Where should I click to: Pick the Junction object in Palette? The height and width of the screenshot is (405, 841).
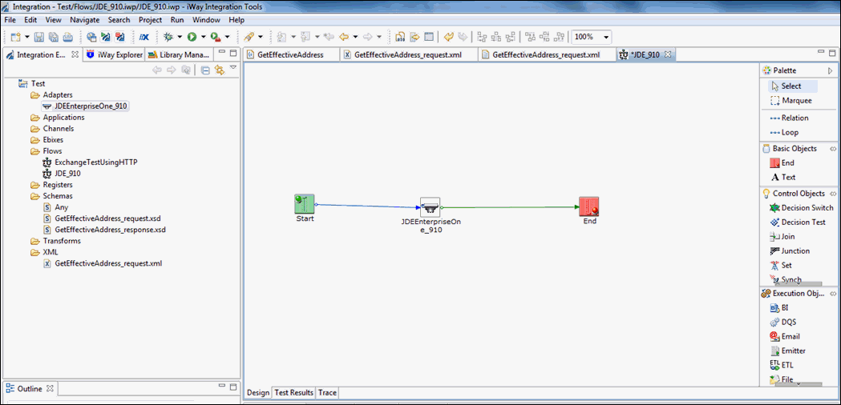pyautogui.click(x=790, y=251)
